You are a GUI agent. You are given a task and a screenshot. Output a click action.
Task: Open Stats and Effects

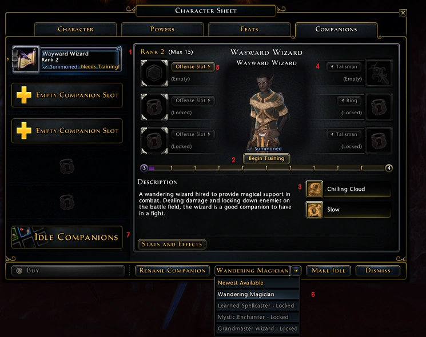[x=172, y=244]
